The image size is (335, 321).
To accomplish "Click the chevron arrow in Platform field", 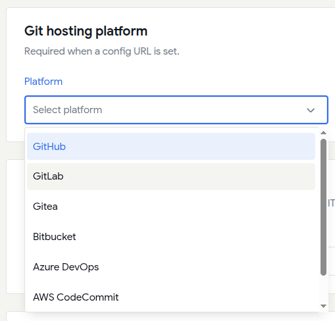I will (x=311, y=110).
